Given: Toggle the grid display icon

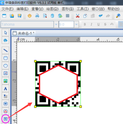Looking at the screenshot, I should pos(68,16).
